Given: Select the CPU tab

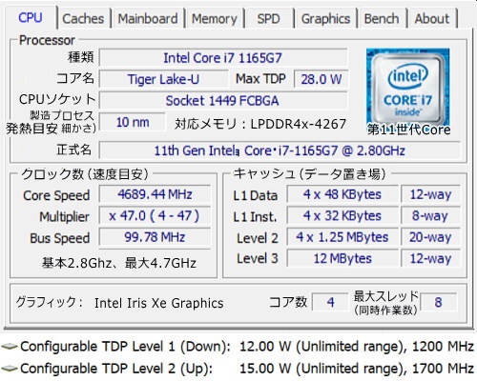Looking at the screenshot, I should 31,18.
